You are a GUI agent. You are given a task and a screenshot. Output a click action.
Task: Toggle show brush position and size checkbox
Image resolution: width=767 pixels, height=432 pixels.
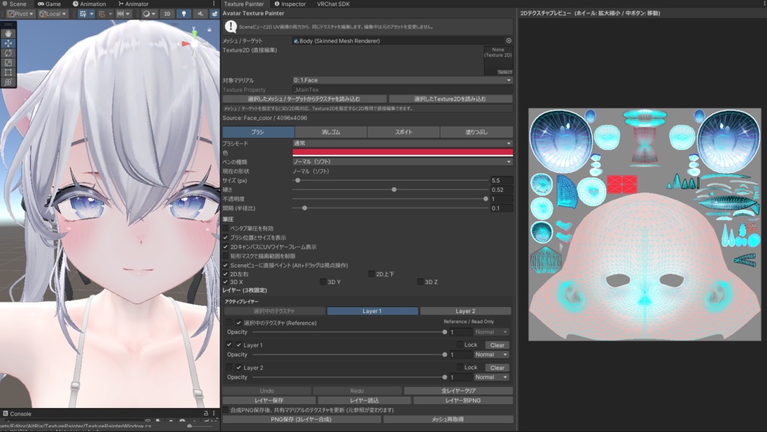coord(225,237)
